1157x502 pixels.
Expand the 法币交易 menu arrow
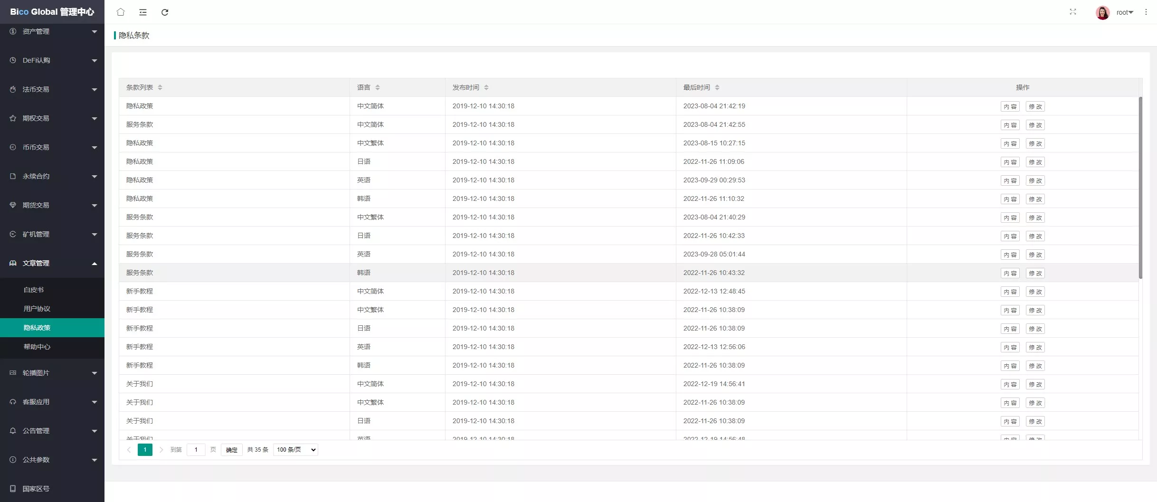point(95,90)
